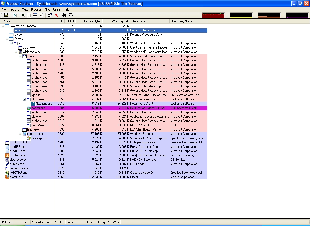Select the lsass.exe process row
Viewport: 310px width, 226px height.
pos(104,129)
